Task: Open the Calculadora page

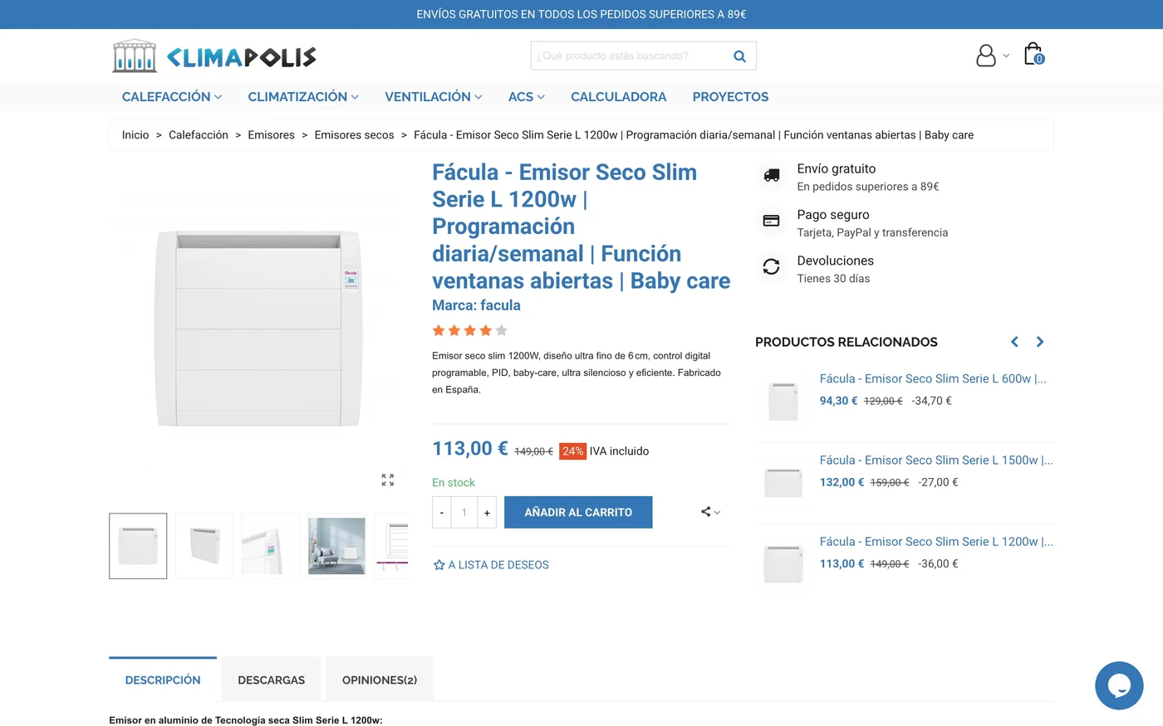Action: click(x=619, y=97)
